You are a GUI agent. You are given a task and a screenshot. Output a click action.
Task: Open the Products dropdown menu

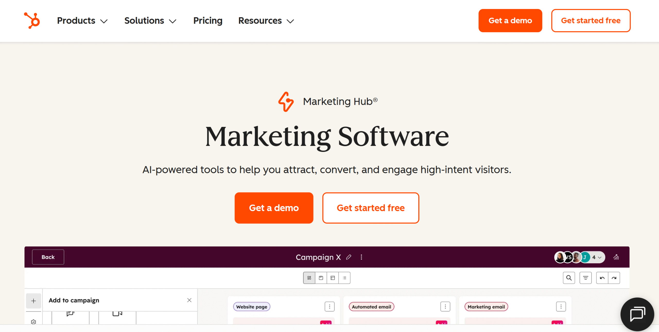coord(82,21)
